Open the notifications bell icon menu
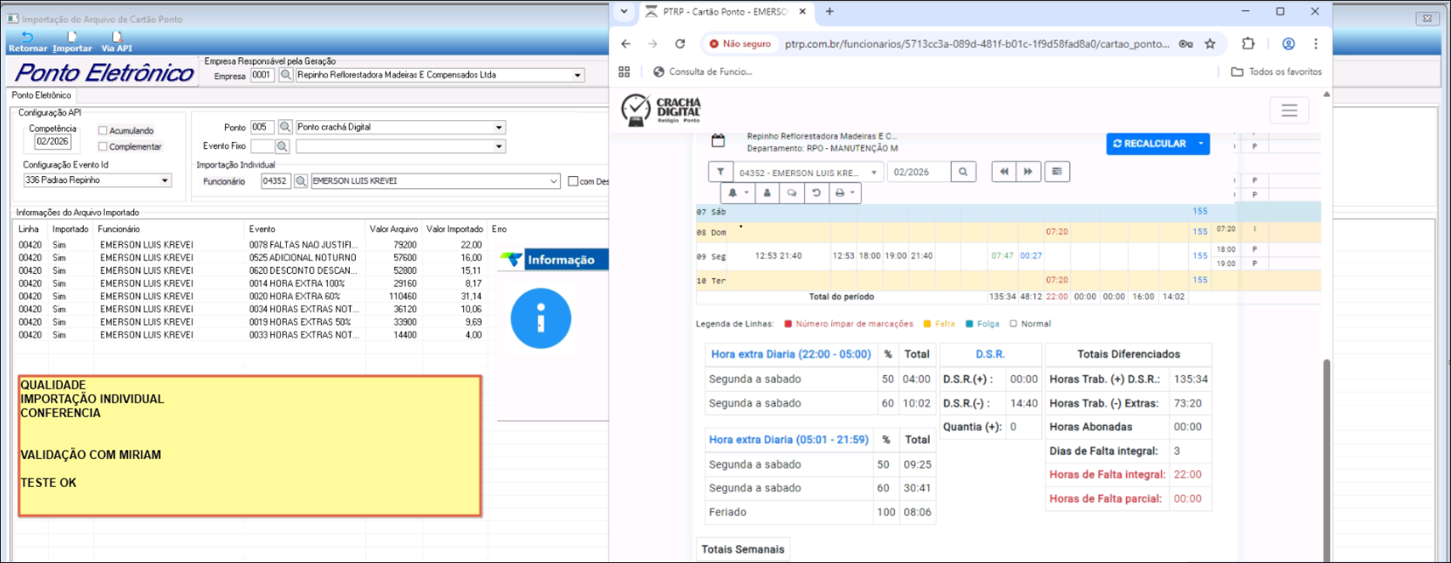 (x=736, y=193)
